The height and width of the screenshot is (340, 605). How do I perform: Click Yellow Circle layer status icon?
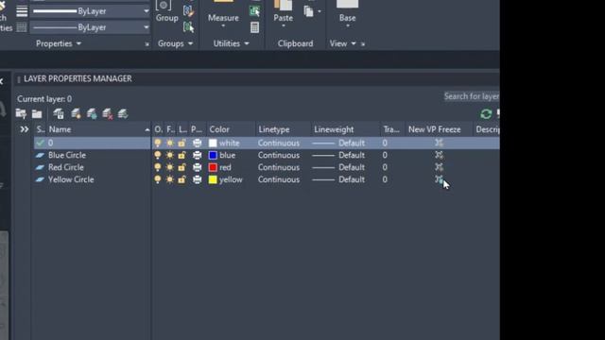[40, 179]
